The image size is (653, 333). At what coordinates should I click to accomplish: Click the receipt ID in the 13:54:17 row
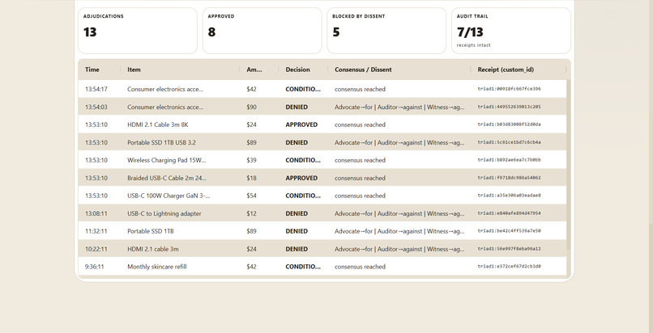(x=509, y=89)
